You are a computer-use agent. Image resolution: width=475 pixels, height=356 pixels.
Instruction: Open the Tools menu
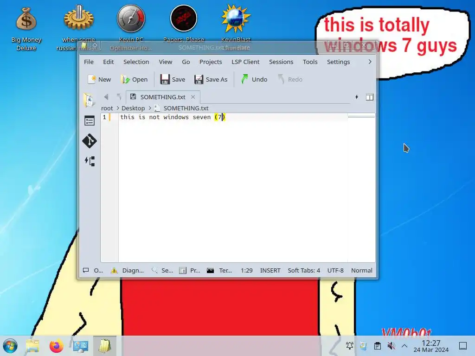(310, 62)
